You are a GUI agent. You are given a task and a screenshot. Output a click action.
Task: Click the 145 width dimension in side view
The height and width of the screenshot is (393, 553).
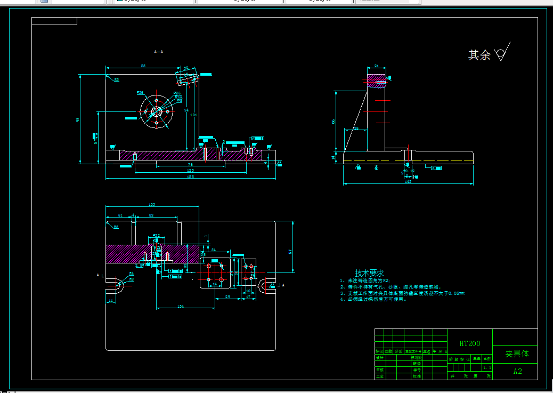[408, 181]
